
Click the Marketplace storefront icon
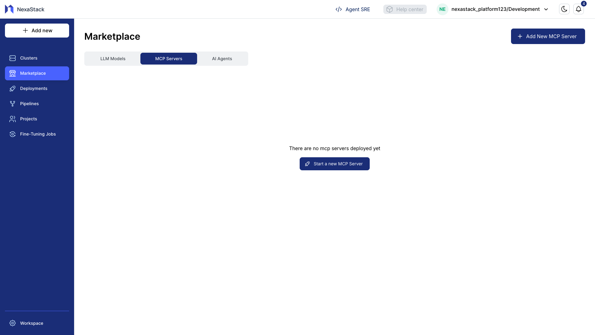[x=12, y=73]
